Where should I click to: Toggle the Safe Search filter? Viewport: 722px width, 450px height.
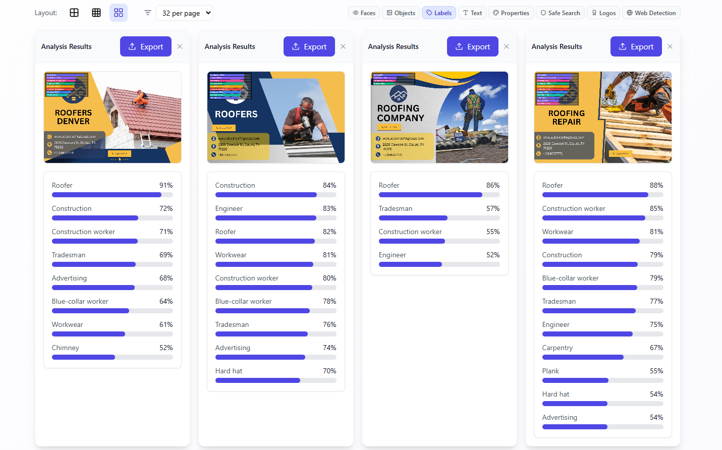560,13
